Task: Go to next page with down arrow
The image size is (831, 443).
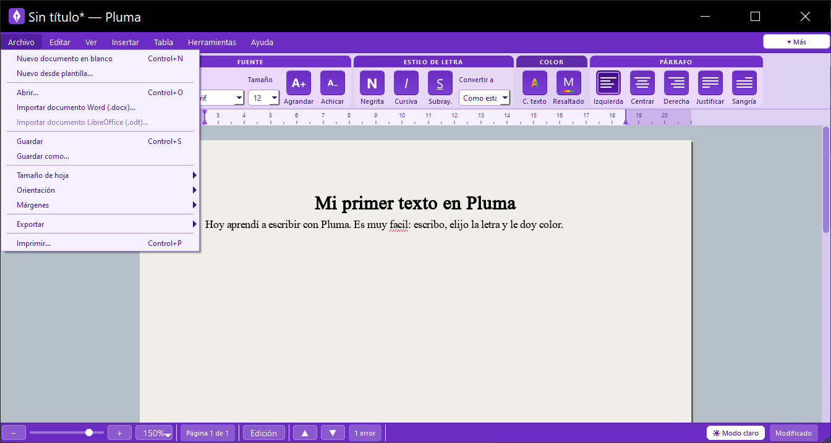Action: [x=333, y=433]
